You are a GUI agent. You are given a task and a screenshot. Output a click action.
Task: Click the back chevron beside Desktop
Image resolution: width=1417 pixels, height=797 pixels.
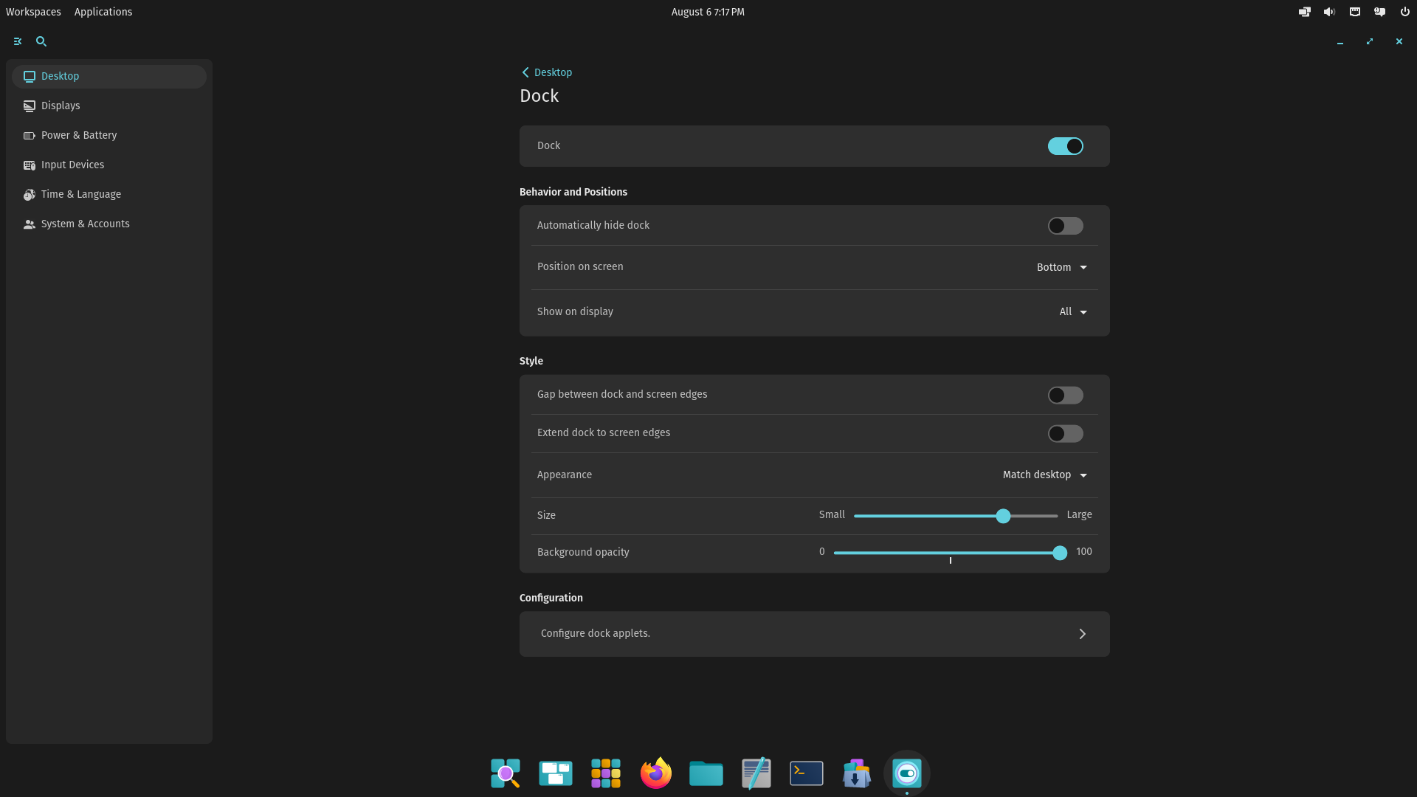click(525, 72)
